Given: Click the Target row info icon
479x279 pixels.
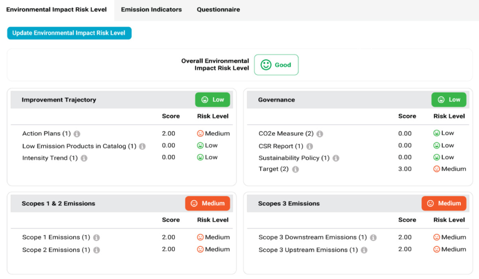Looking at the screenshot, I should point(295,169).
